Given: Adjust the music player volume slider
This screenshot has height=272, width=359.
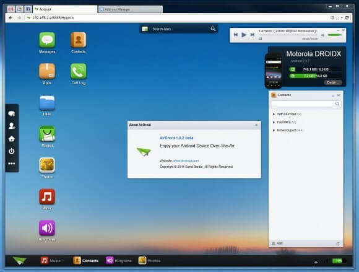Looking at the screenshot, I should [334, 35].
